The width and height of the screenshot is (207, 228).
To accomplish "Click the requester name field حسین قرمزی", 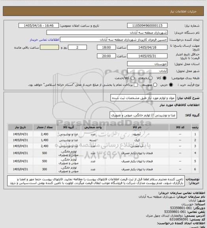I will click(114, 40).
